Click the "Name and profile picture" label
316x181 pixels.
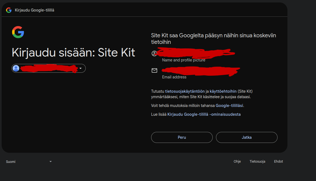tap(184, 60)
